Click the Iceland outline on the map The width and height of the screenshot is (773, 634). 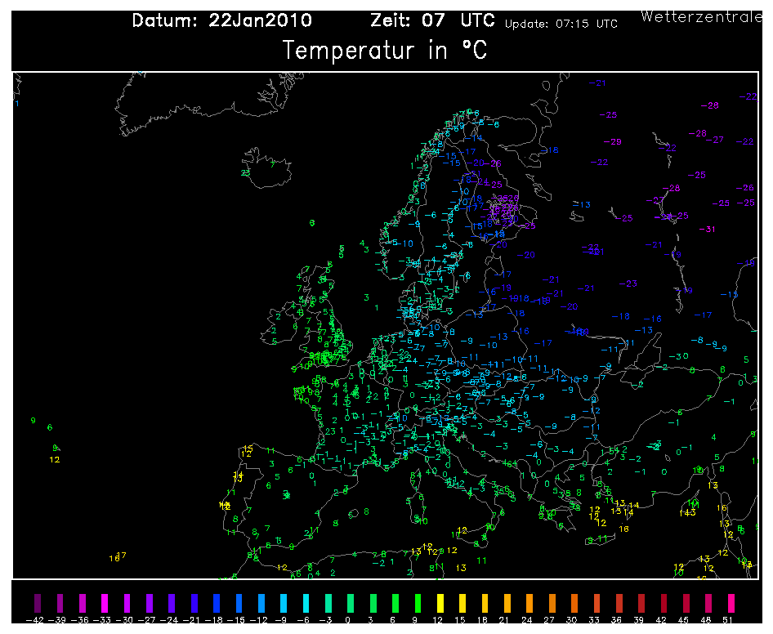pyautogui.click(x=268, y=169)
